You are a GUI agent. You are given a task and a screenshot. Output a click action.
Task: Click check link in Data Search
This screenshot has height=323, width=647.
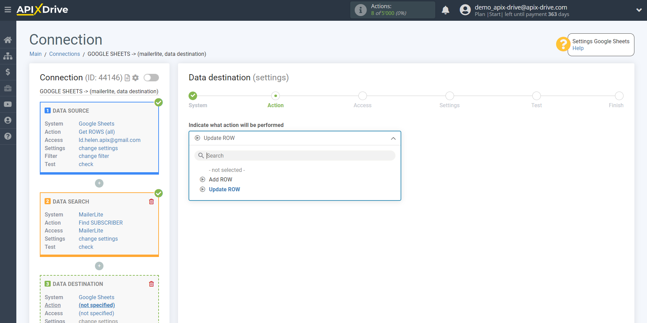point(86,247)
